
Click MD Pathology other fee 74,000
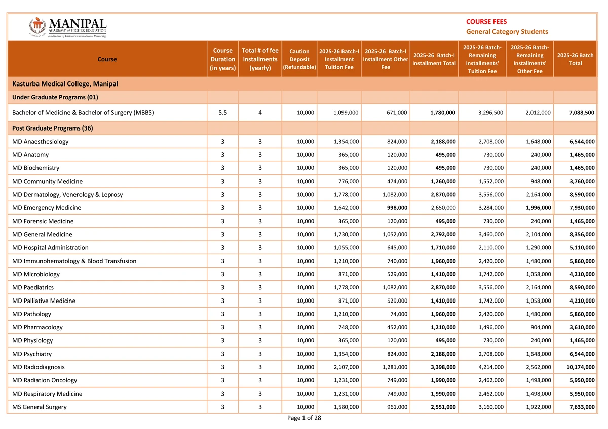coord(398,314)
